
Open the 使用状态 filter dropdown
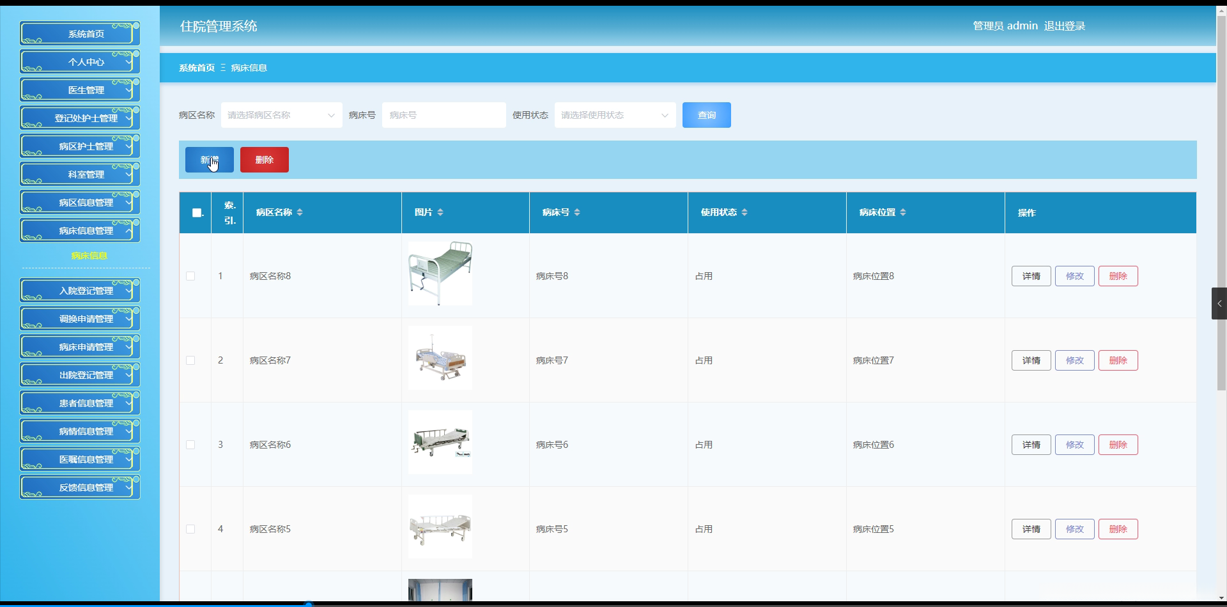[x=615, y=115]
